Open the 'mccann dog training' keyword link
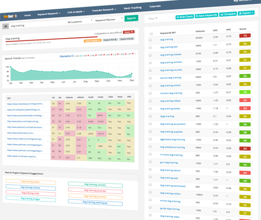 (x=171, y=93)
